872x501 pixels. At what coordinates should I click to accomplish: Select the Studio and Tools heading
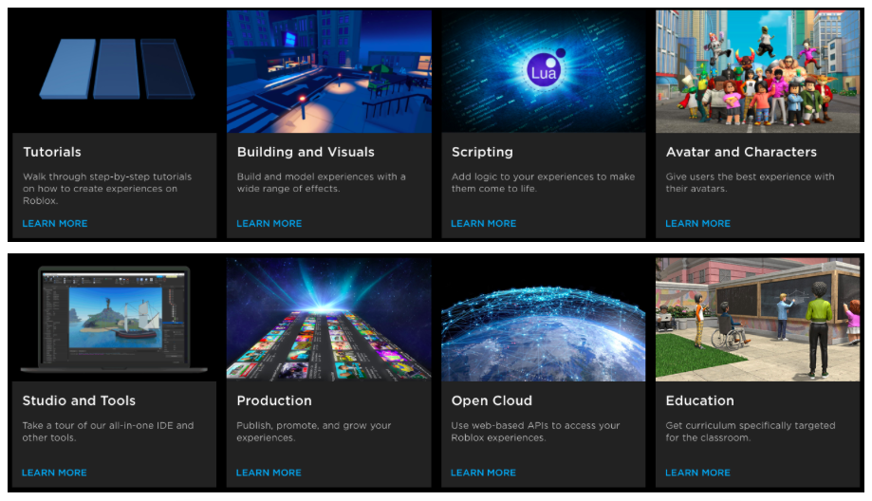[79, 400]
